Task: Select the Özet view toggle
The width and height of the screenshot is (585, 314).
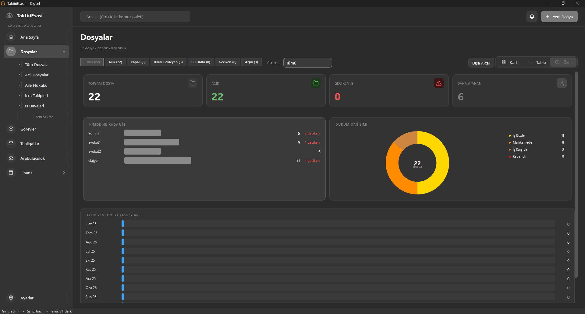Action: click(x=563, y=62)
